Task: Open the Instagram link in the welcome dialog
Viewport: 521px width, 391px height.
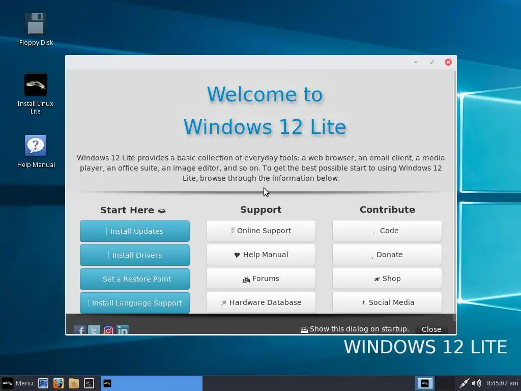Action: [x=108, y=330]
